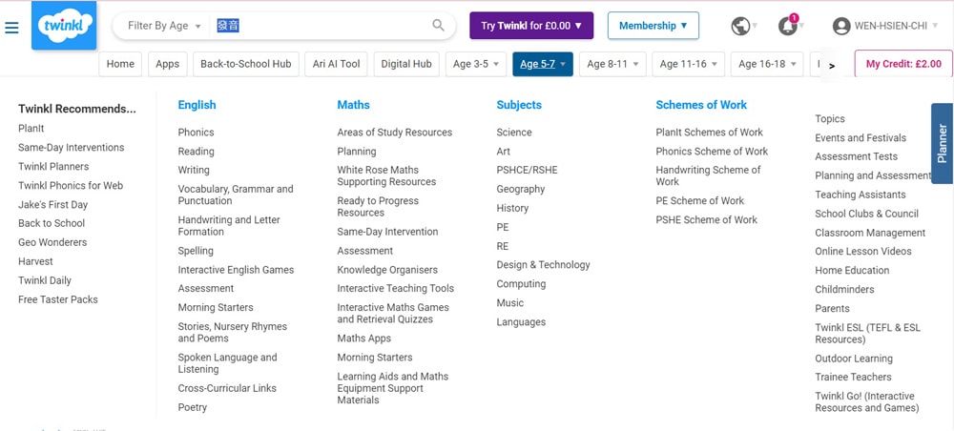This screenshot has height=431, width=954.
Task: Open Interactive English Games
Action: [236, 269]
